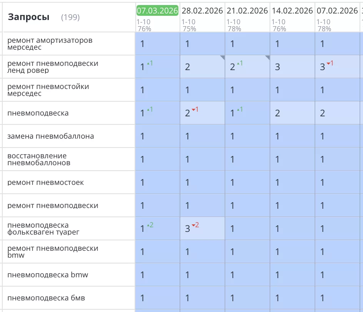Click the 14.02.2026 date column header
Image resolution: width=363 pixels, height=312 pixels.
(292, 11)
